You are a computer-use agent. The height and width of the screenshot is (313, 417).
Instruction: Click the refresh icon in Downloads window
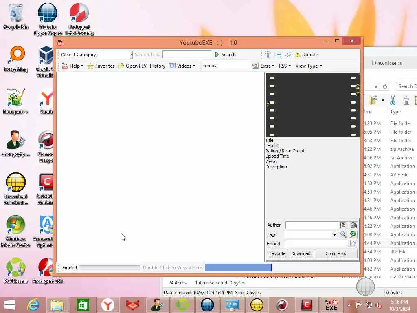tap(384, 86)
